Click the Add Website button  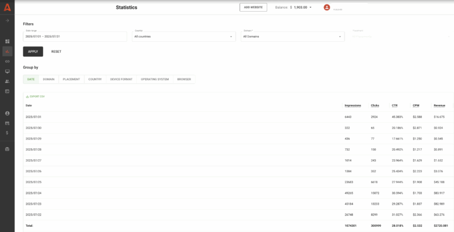(x=253, y=7)
